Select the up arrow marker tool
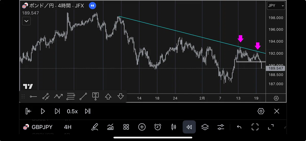The height and width of the screenshot is (141, 306). click(x=108, y=96)
